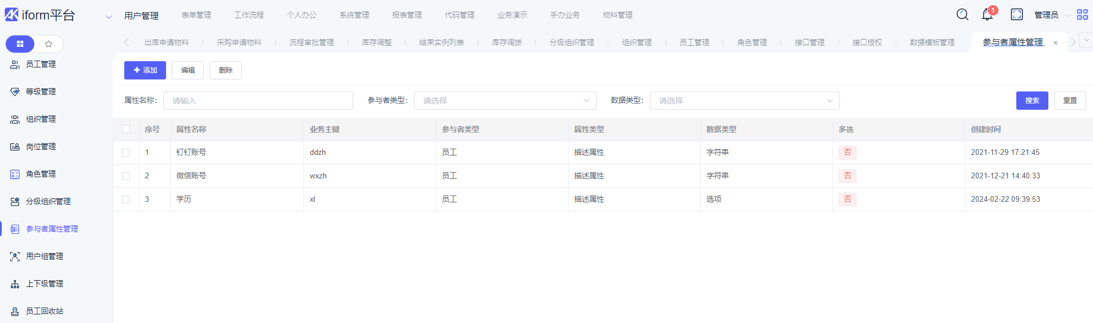Tick the checkbox for row 钉钉账号
The width and height of the screenshot is (1093, 323).
tap(126, 153)
